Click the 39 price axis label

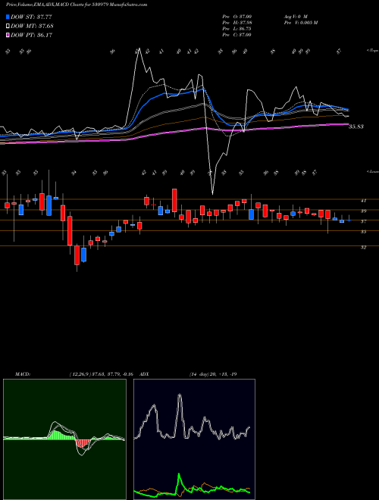(x=363, y=211)
